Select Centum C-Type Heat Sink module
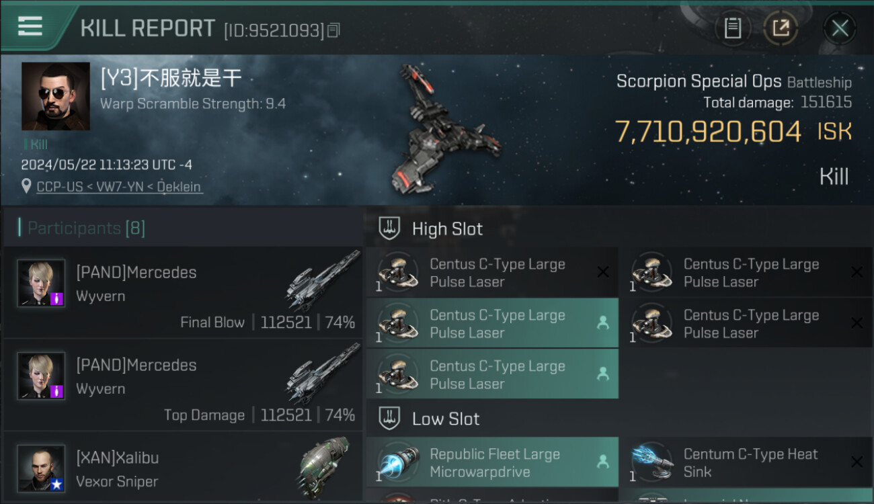874x504 pixels. (745, 462)
